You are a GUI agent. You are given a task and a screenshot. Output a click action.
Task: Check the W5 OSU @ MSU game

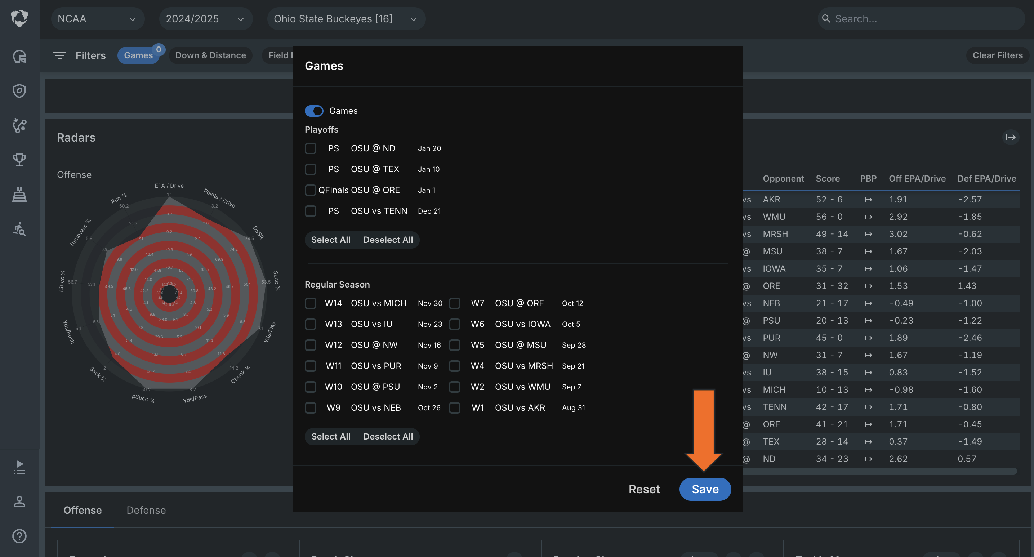pos(454,345)
